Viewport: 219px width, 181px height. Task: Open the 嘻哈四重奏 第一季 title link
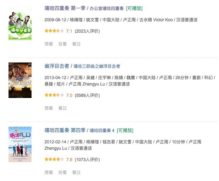pos(65,8)
